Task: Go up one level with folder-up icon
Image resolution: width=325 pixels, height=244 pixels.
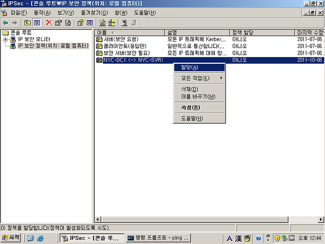Action: click(28, 23)
